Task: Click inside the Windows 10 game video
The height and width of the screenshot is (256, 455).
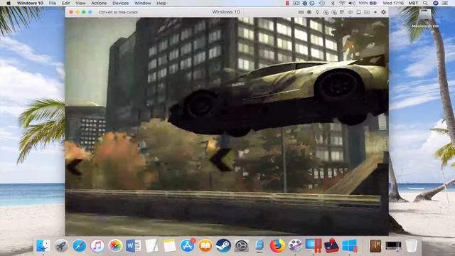Action: pos(227,127)
